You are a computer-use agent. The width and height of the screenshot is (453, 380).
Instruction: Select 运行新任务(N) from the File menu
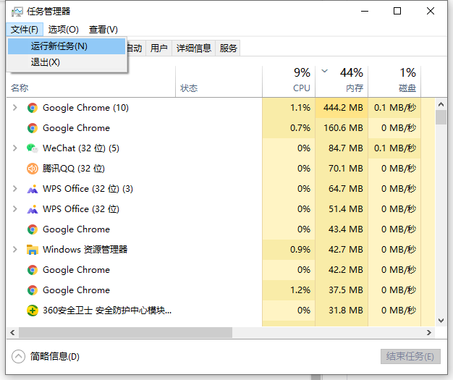click(59, 46)
